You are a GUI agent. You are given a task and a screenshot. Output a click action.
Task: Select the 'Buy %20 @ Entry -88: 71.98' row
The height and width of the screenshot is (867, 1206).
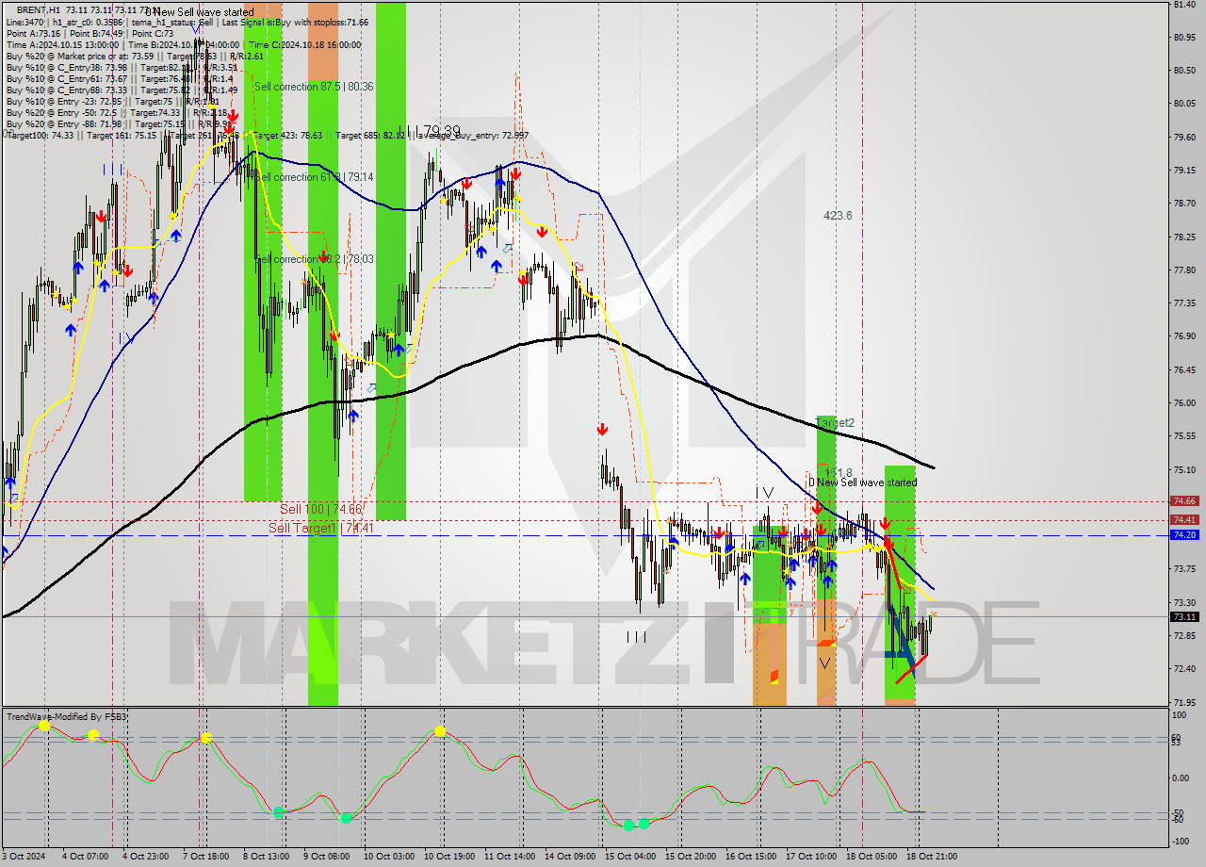119,123
